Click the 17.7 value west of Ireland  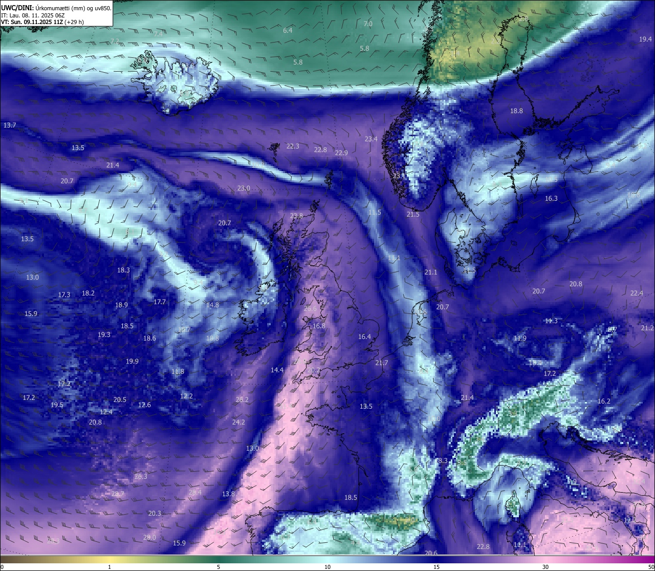[x=160, y=302]
